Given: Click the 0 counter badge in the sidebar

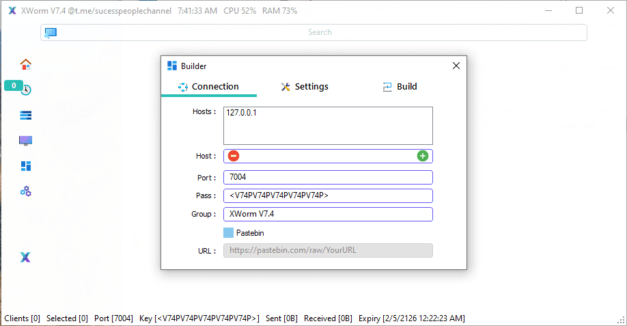Looking at the screenshot, I should pyautogui.click(x=14, y=85).
